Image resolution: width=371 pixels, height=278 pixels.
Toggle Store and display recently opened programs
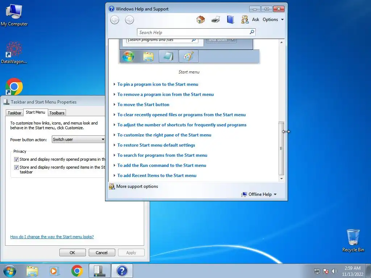(x=16, y=159)
